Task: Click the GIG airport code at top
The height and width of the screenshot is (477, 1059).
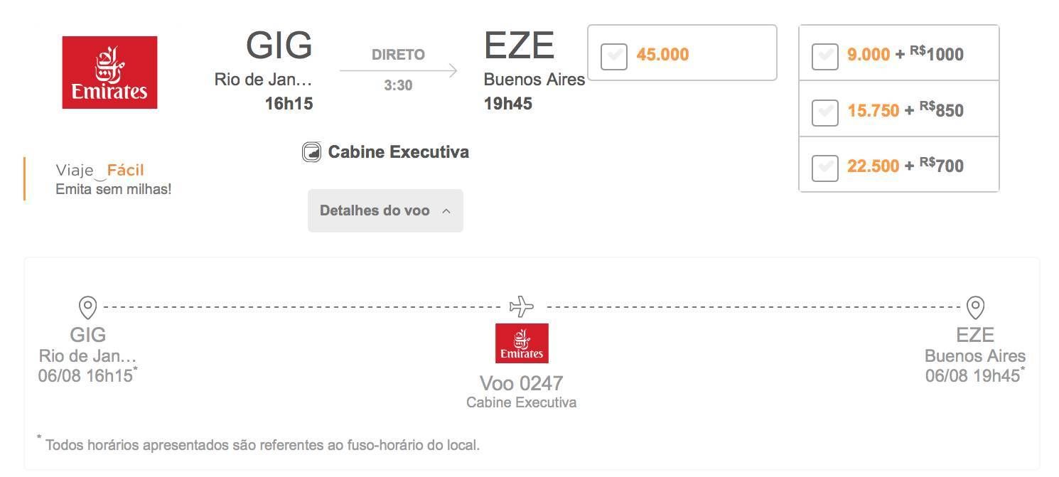Action: pos(279,45)
